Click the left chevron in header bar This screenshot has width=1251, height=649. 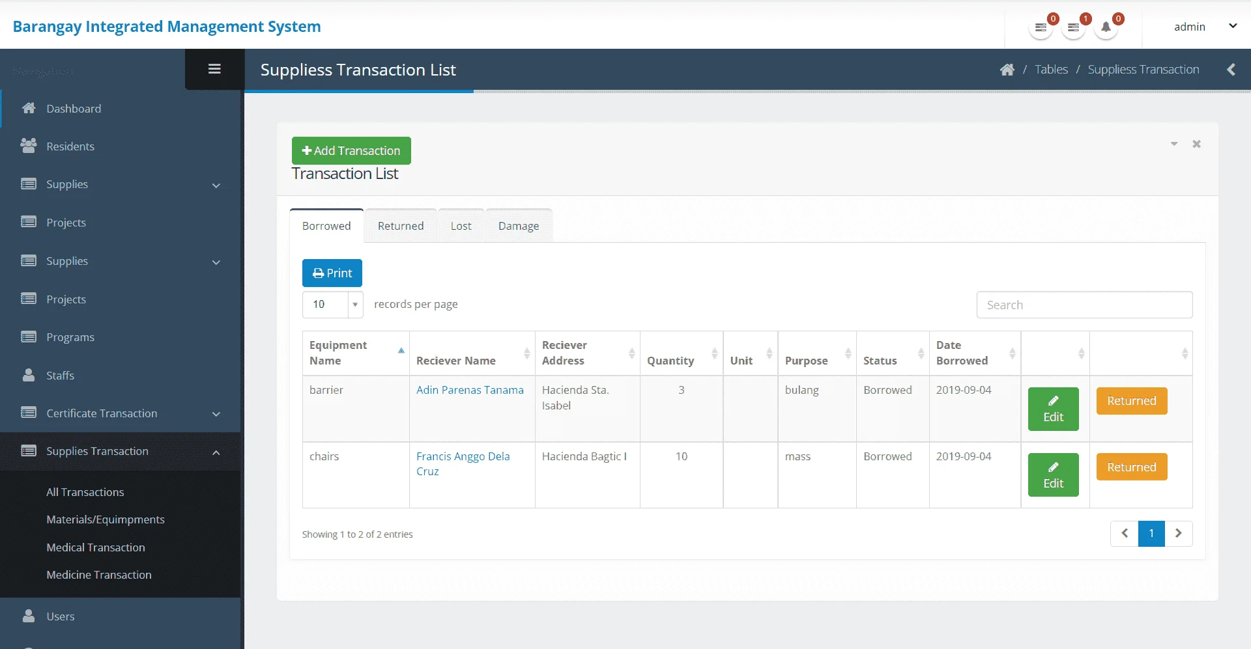pos(1231,70)
